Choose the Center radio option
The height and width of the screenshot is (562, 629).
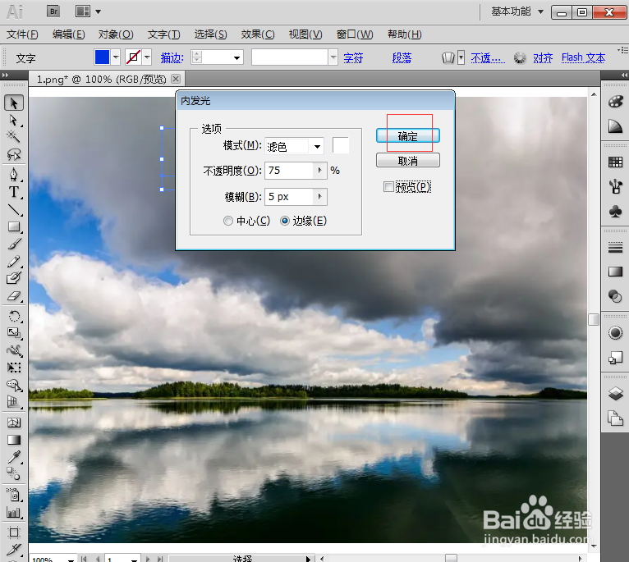(x=227, y=221)
